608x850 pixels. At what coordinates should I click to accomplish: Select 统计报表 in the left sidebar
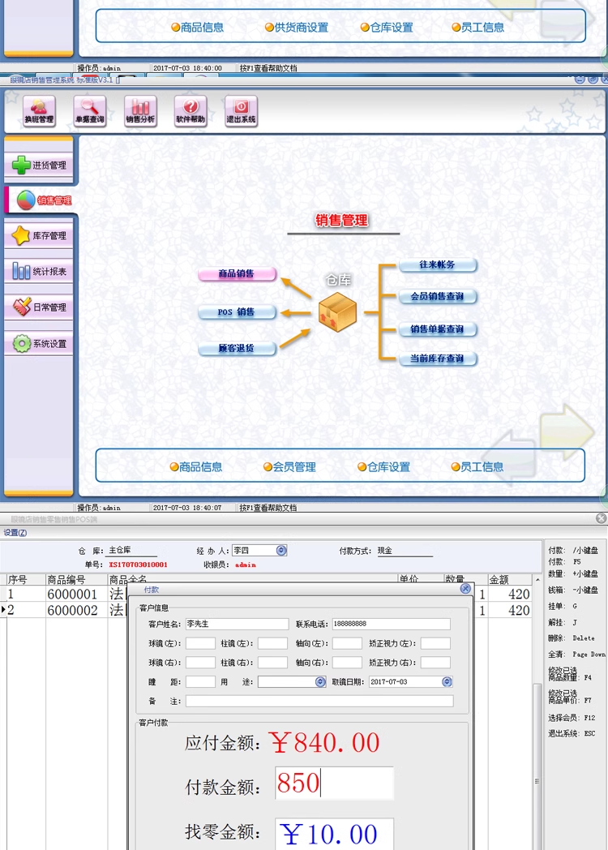(x=39, y=271)
